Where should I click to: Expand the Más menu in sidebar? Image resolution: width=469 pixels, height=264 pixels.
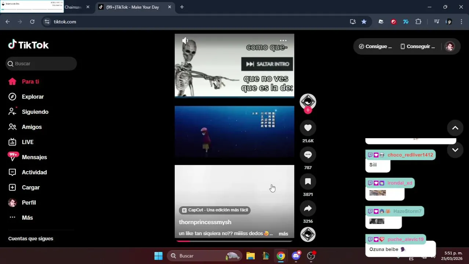tap(21, 217)
